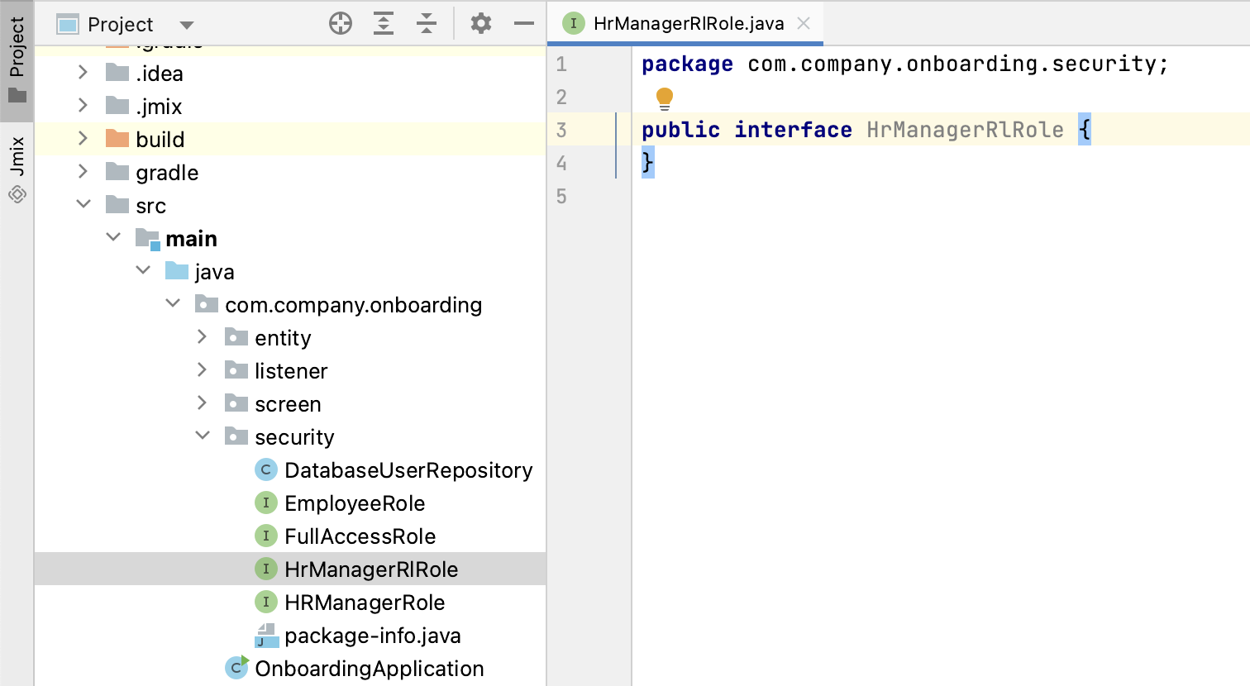The image size is (1250, 686).
Task: Collapse the security package
Action: tap(203, 436)
